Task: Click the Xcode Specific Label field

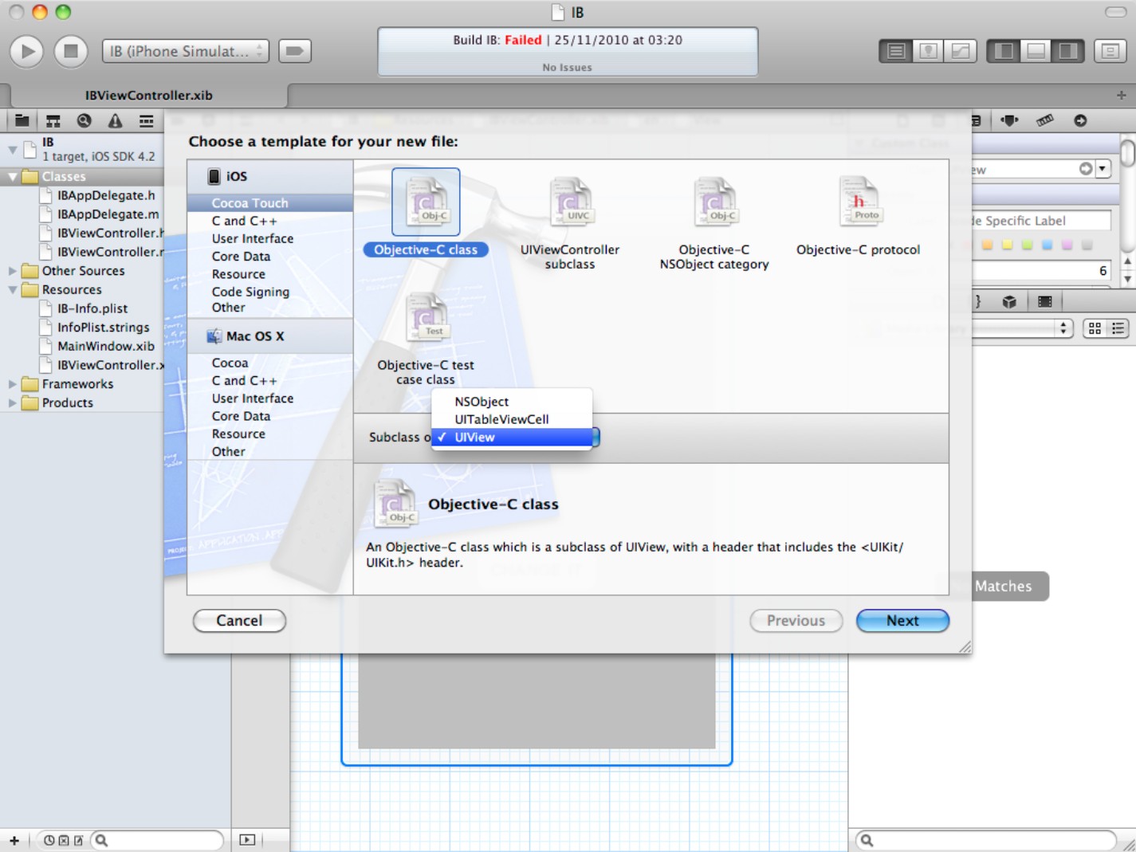Action: [x=1041, y=221]
